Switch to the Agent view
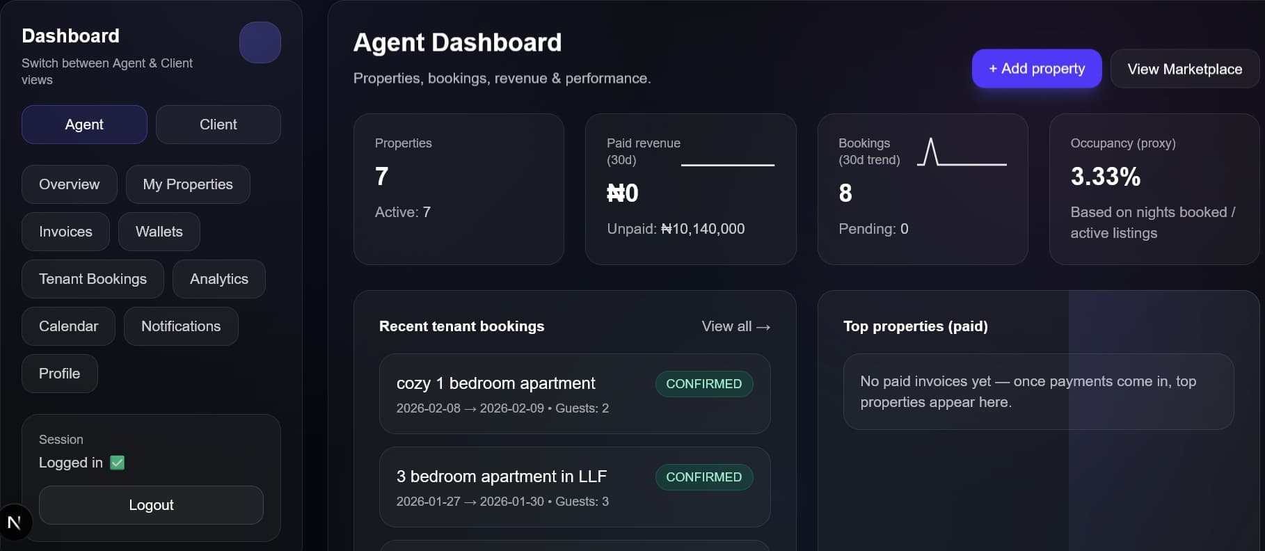This screenshot has height=551, width=1265. coord(83,125)
